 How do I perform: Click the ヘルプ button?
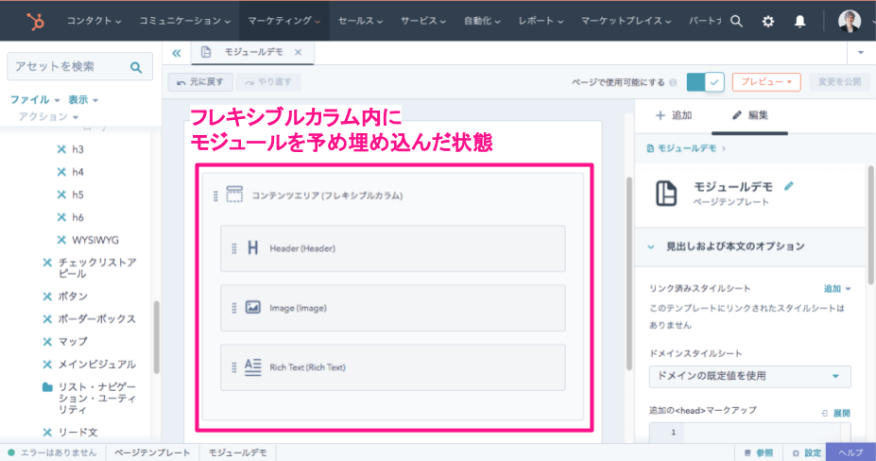[850, 452]
